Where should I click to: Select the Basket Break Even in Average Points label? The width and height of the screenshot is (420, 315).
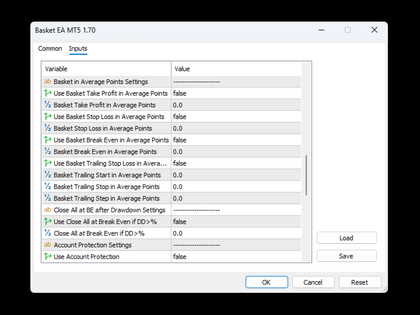[x=105, y=152]
